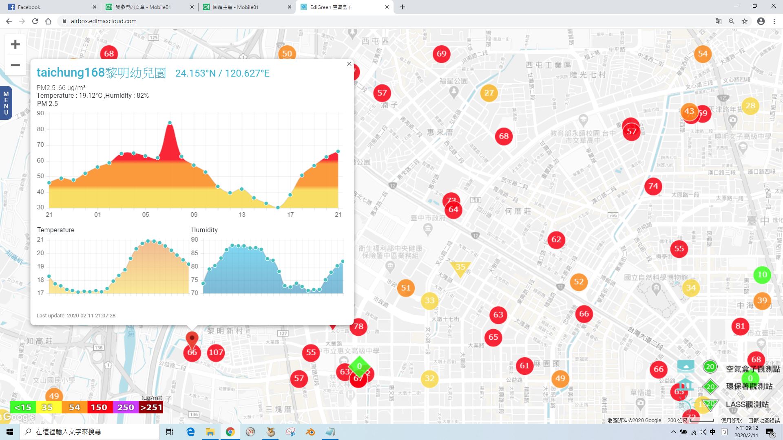This screenshot has height=440, width=783.
Task: Click the yellow triangle LASS marker 35
Action: pyautogui.click(x=460, y=268)
